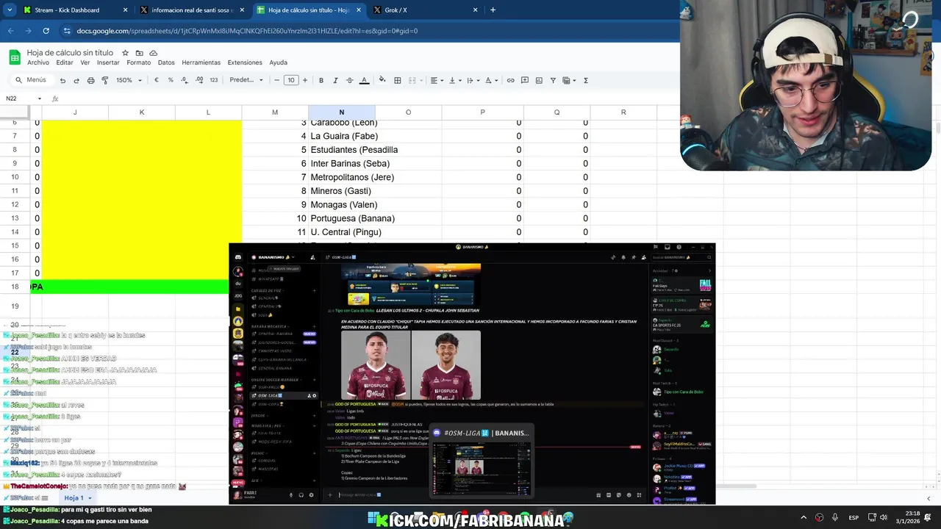Open all sheets list icon

coord(44,498)
